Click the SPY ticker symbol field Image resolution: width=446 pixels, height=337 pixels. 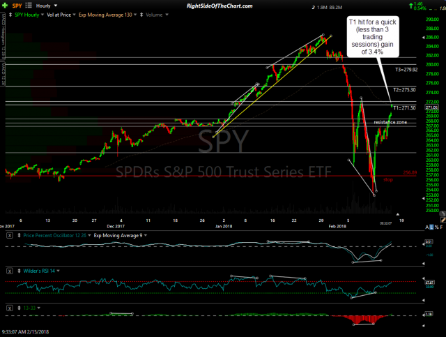17,6
